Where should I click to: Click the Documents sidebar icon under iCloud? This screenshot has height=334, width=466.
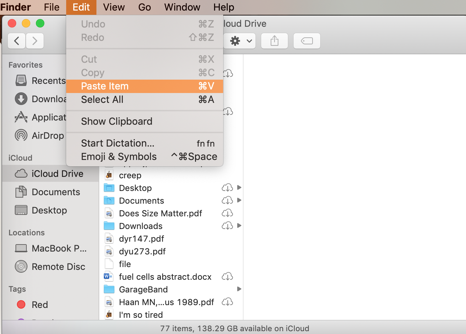coord(21,192)
